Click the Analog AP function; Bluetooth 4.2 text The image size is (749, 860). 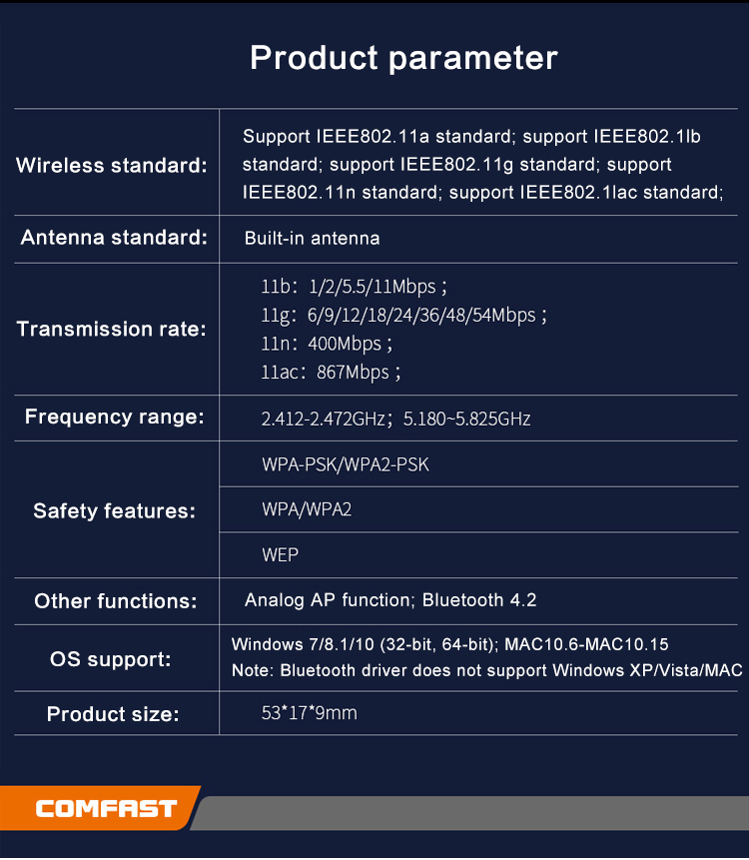click(390, 600)
